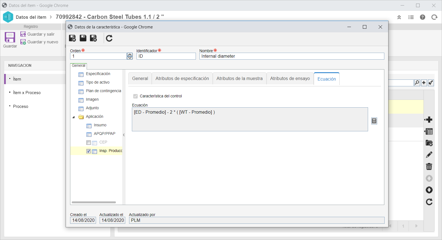Click the Identificador input field
The width and height of the screenshot is (442, 240).
click(x=166, y=56)
